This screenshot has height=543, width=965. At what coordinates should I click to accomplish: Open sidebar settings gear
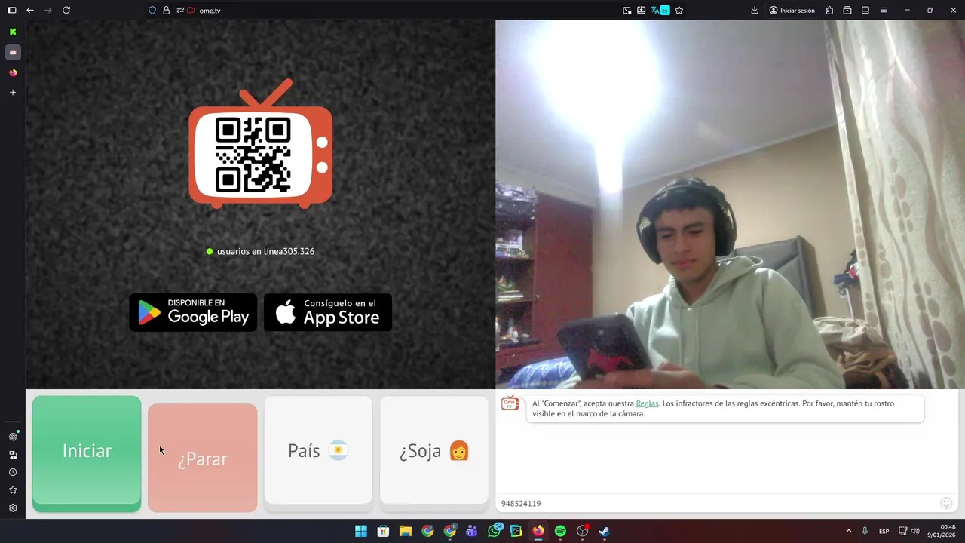click(13, 508)
